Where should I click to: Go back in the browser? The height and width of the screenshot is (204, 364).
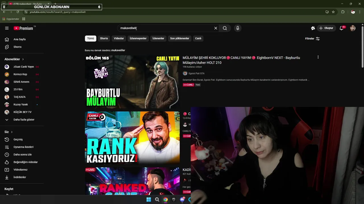pyautogui.click(x=4, y=12)
